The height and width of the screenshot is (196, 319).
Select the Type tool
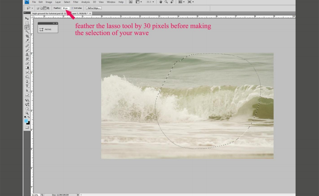[27, 86]
